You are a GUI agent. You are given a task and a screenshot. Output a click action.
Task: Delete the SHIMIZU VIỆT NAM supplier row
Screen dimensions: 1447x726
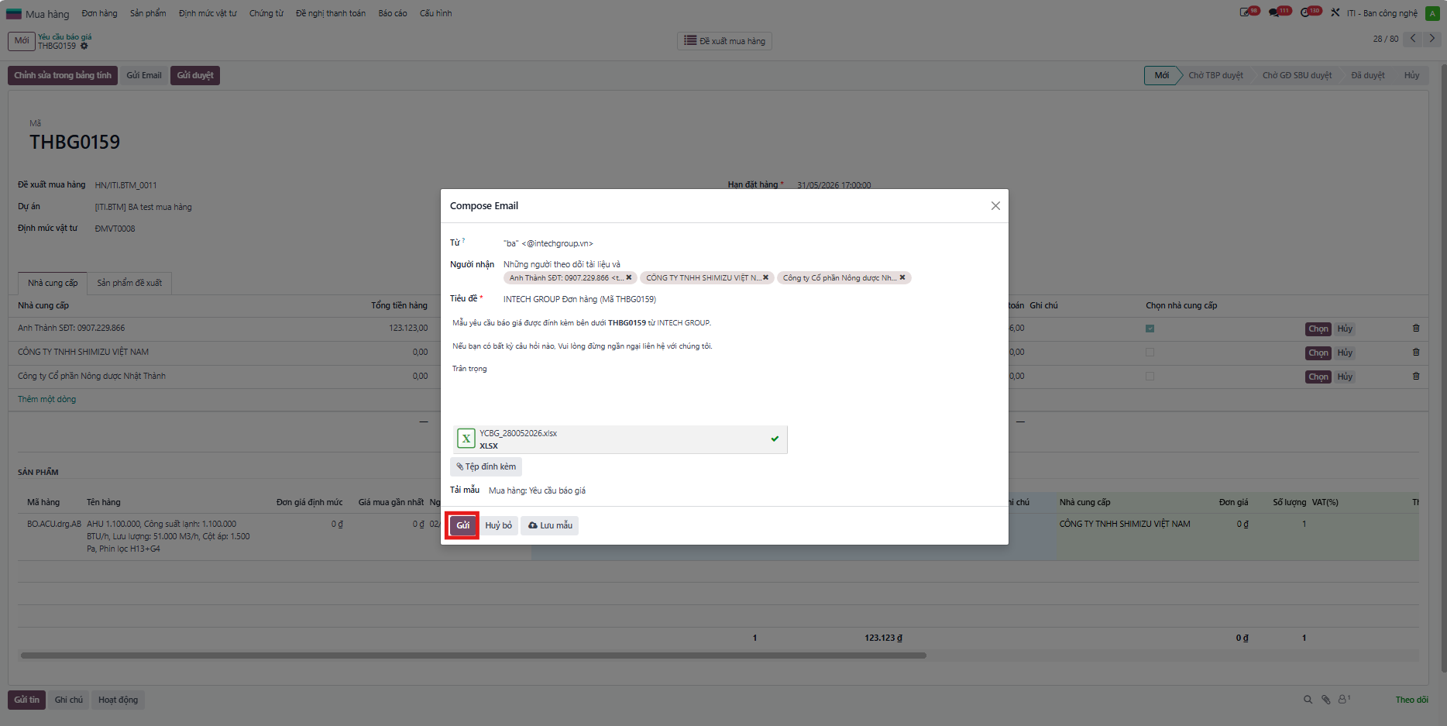tap(1416, 353)
